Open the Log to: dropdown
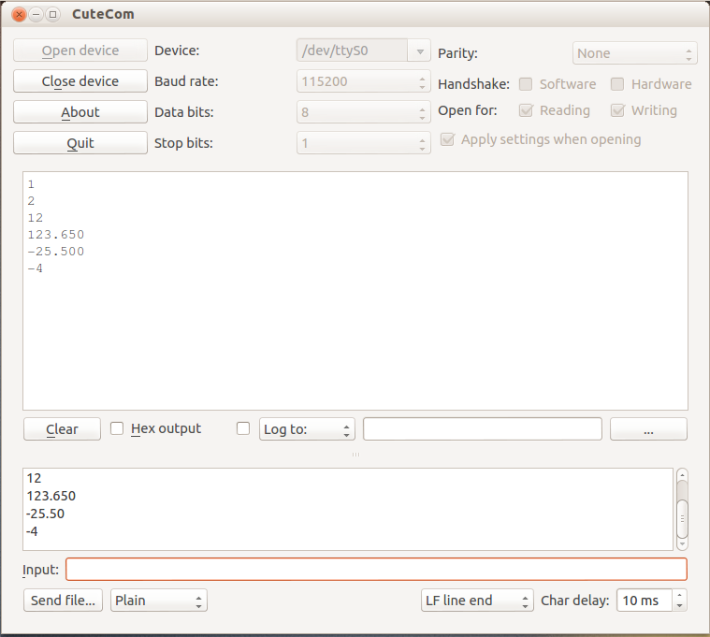 coord(307,428)
